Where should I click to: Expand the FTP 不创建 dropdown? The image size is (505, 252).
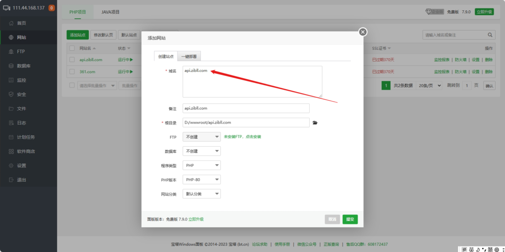[x=201, y=137]
